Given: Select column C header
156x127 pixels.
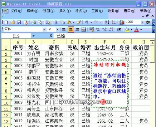Looking at the screenshot, I should pyautogui.click(x=54, y=42).
